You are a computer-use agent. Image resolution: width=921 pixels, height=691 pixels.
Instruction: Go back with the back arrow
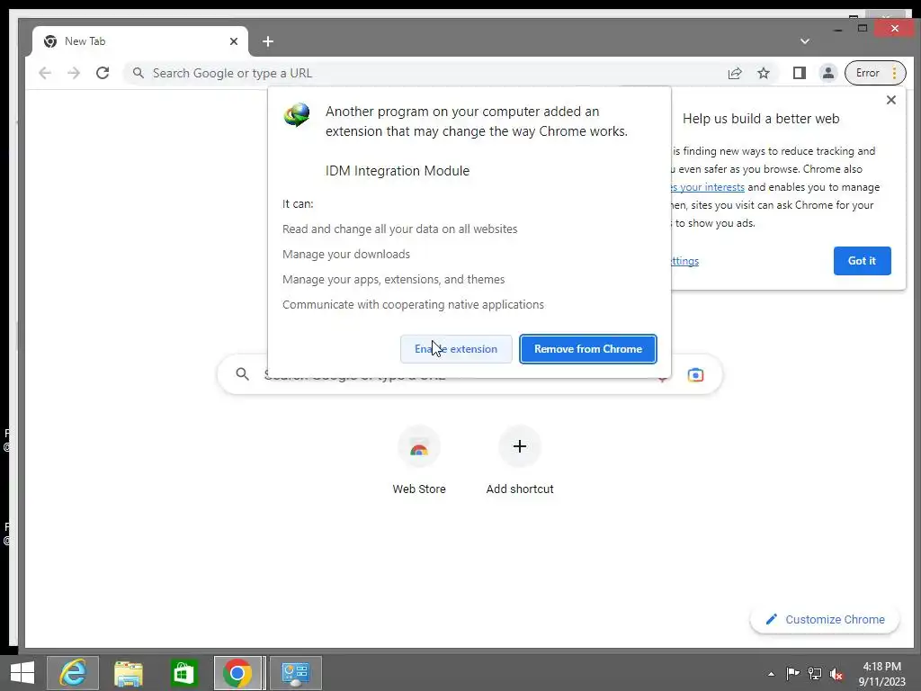click(x=45, y=73)
